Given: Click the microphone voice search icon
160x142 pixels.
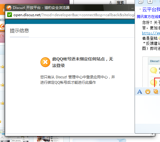Looking at the screenshot, I should pyautogui.click(x=110, y=2).
